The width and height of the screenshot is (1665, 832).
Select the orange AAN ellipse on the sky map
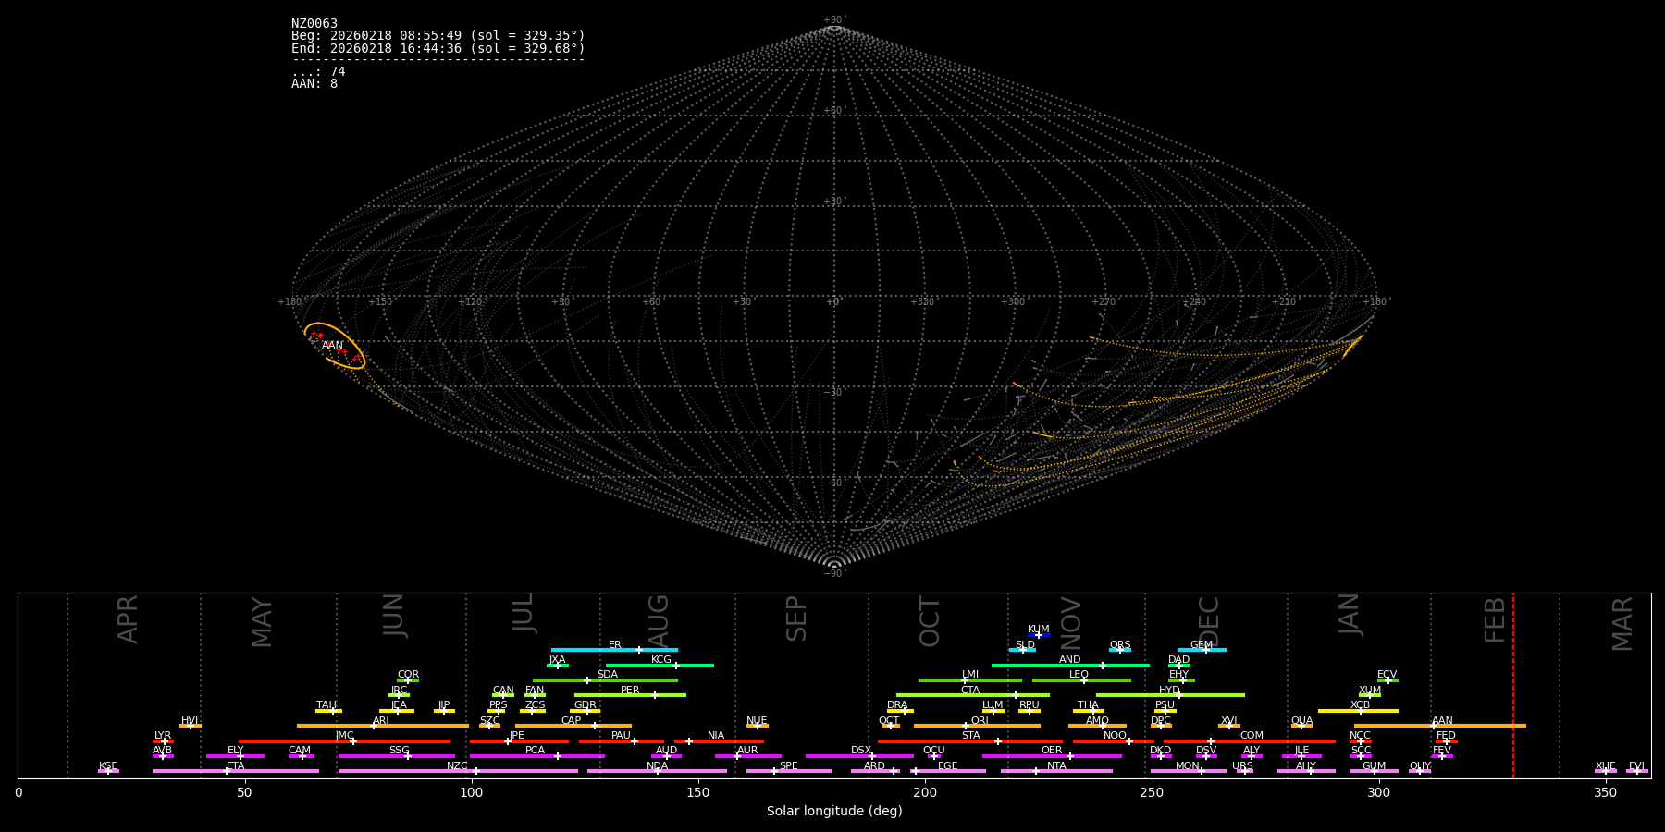coord(335,346)
